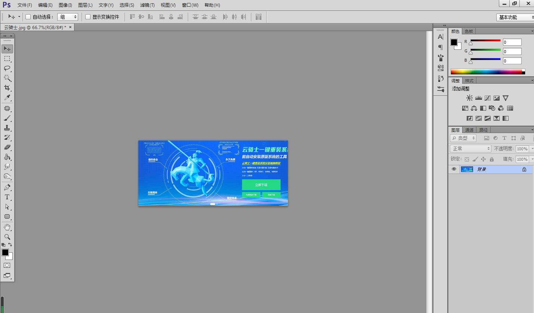Select the Clone Stamp tool
534x313 pixels.
[7, 128]
